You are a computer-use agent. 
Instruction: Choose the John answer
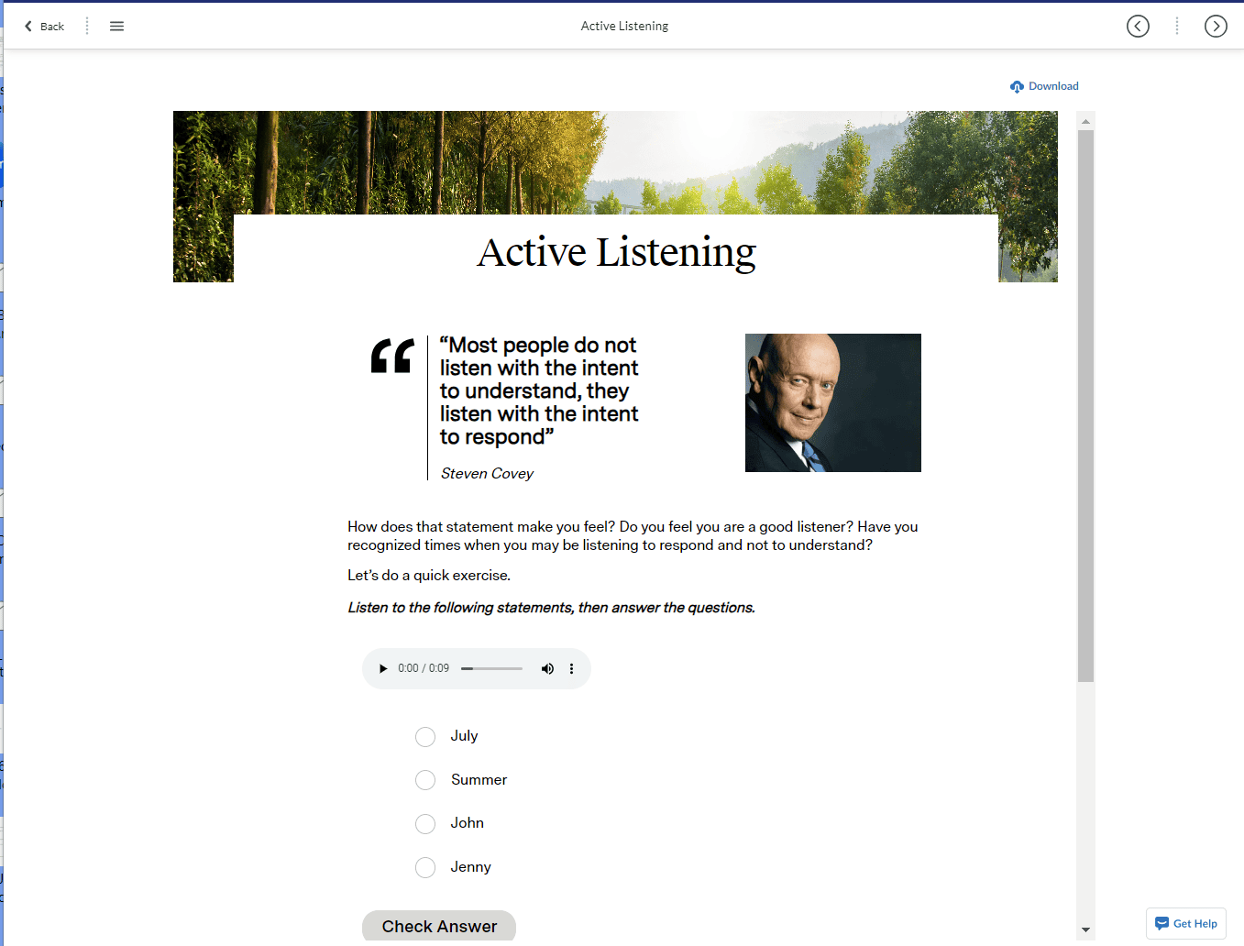point(425,823)
